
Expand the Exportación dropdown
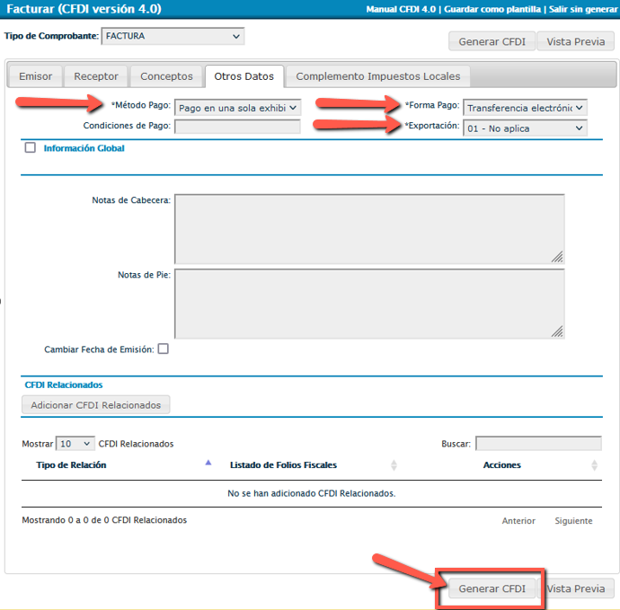coord(525,128)
